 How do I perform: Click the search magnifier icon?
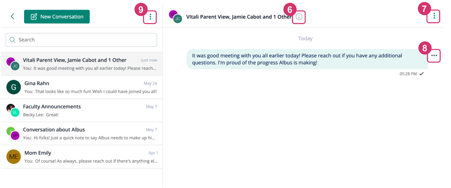[12, 40]
